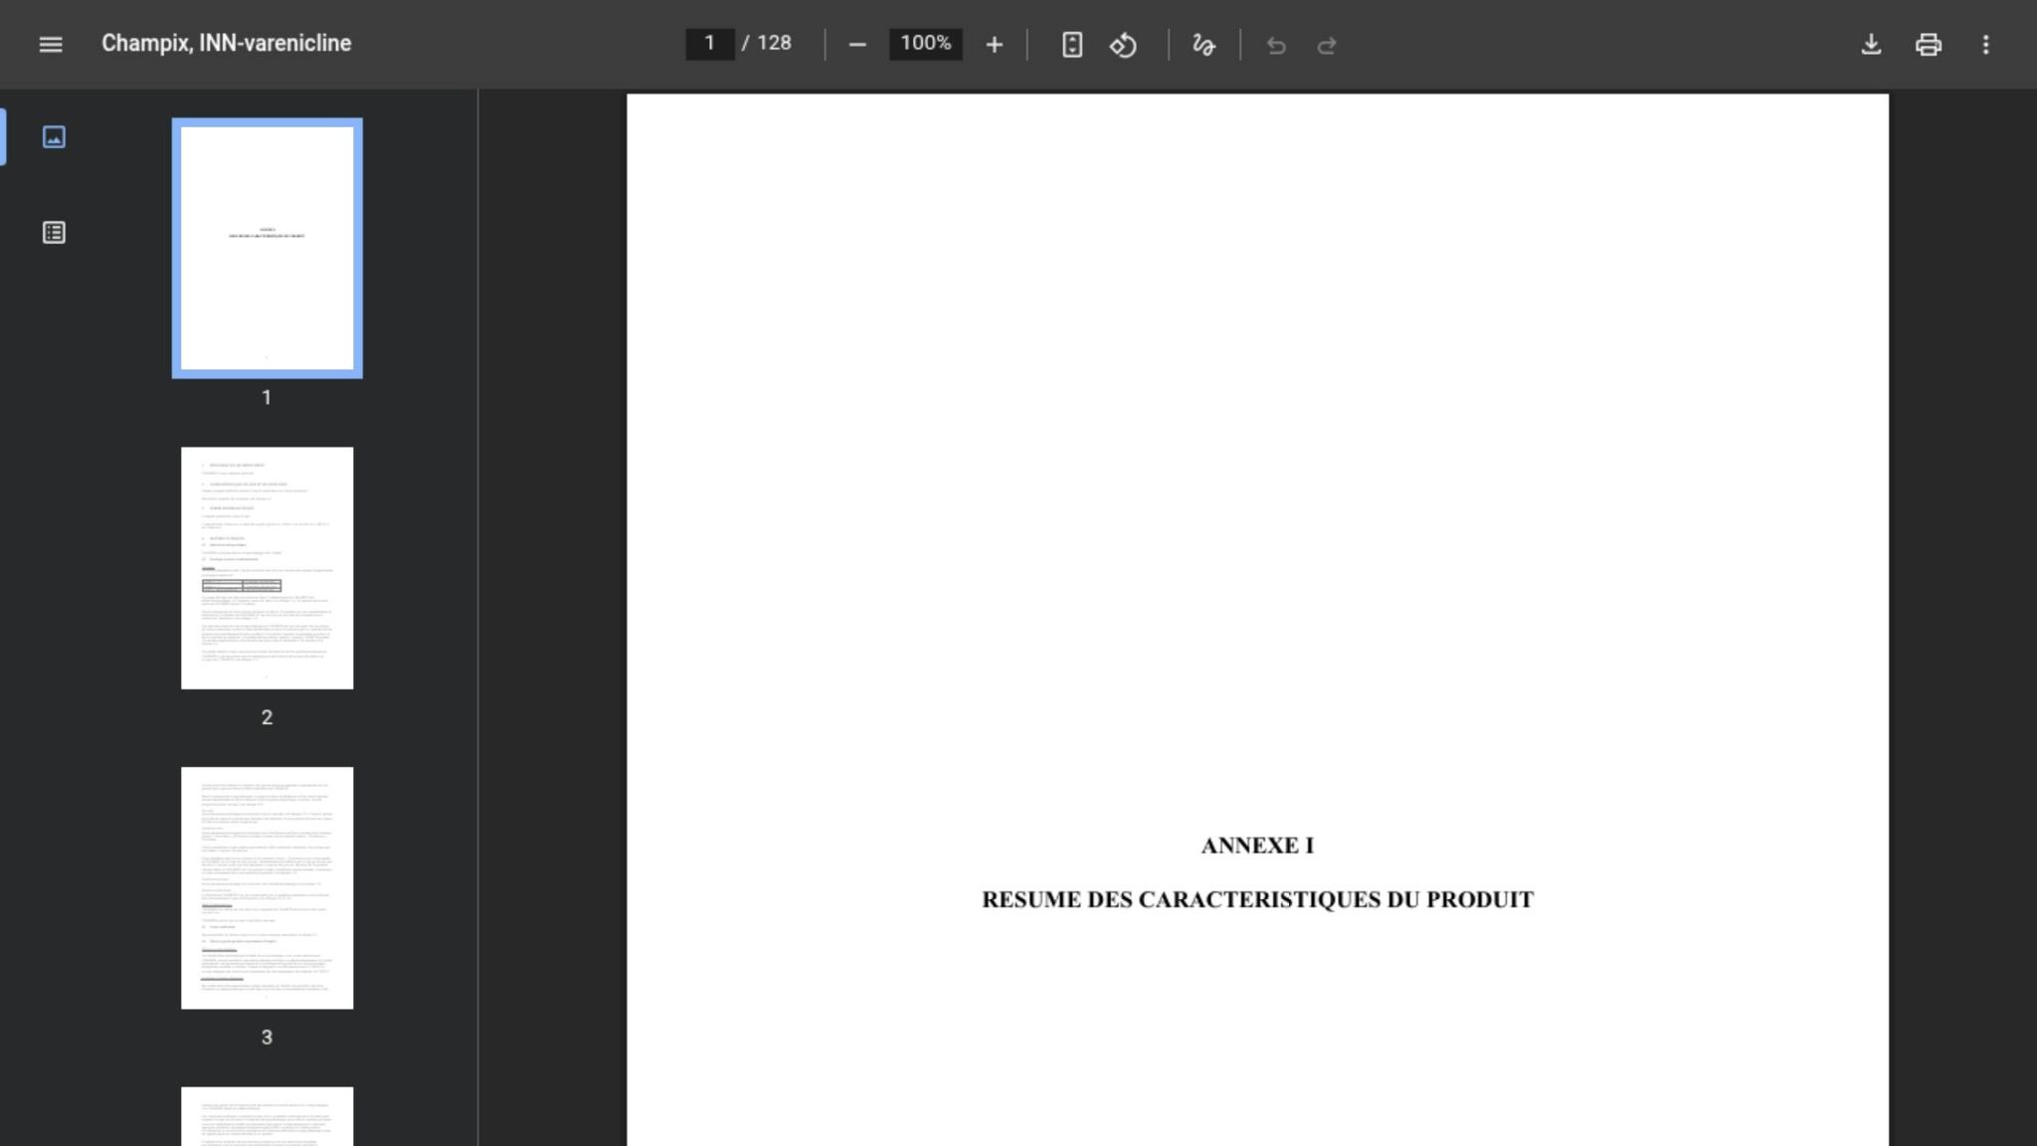
Task: Click the fit to page icon
Action: pos(1071,45)
